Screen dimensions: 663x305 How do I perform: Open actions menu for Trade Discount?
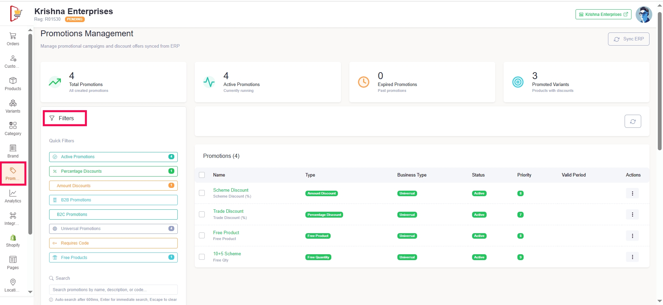(x=632, y=215)
